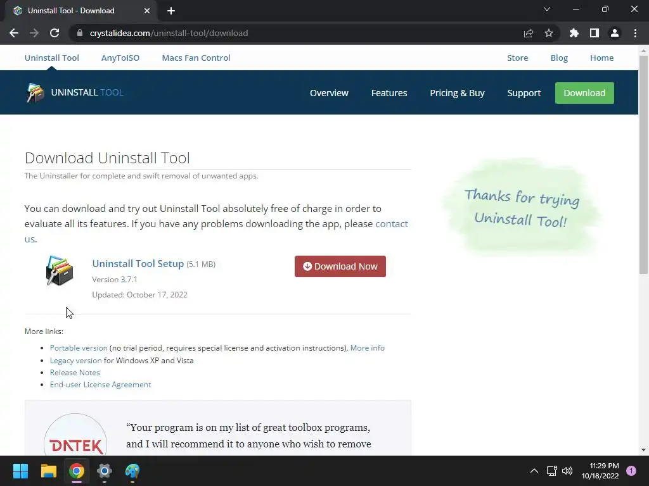Click 'Updated: October 17, 2022' text
649x486 pixels.
coord(139,295)
